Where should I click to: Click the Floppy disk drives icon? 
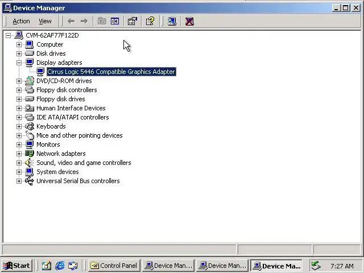(30, 99)
